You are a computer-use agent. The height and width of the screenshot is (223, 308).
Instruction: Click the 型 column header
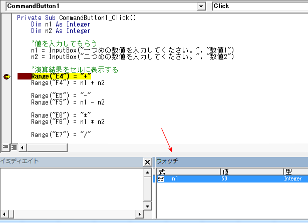point(294,171)
